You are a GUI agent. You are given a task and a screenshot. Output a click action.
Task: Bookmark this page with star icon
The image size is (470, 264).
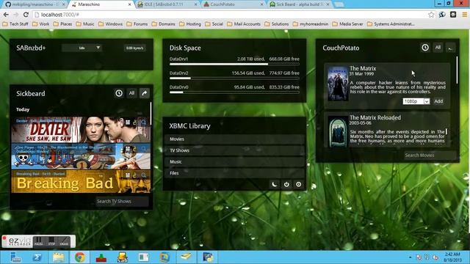coord(431,15)
